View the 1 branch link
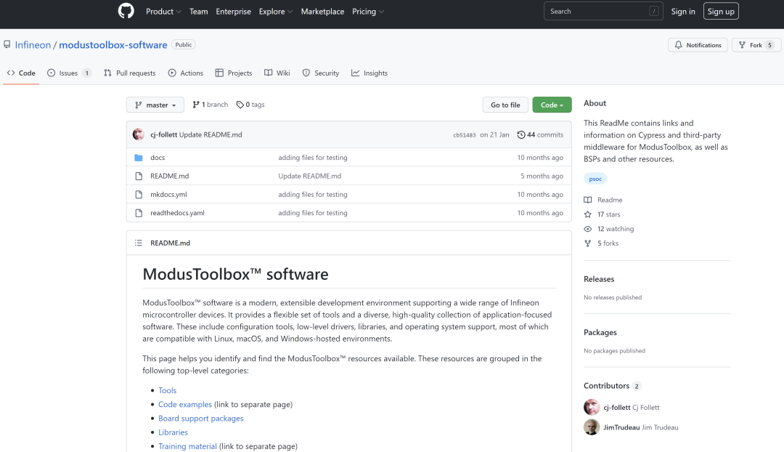 coord(211,105)
